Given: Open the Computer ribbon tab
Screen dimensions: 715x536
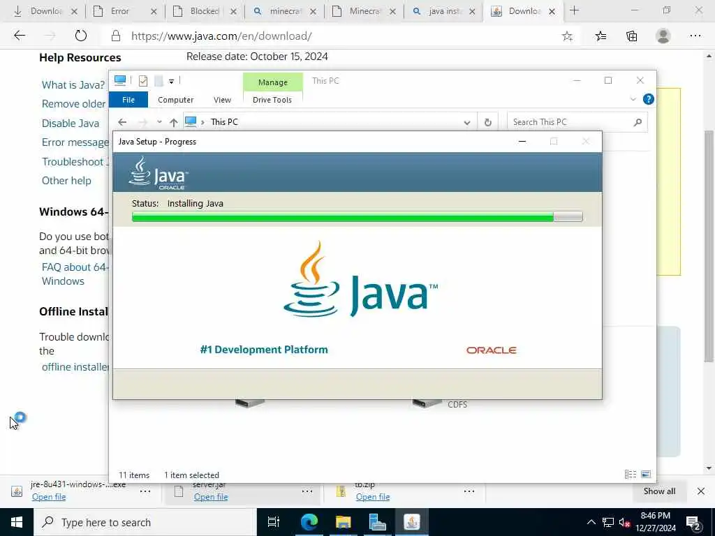Looking at the screenshot, I should pos(175,100).
